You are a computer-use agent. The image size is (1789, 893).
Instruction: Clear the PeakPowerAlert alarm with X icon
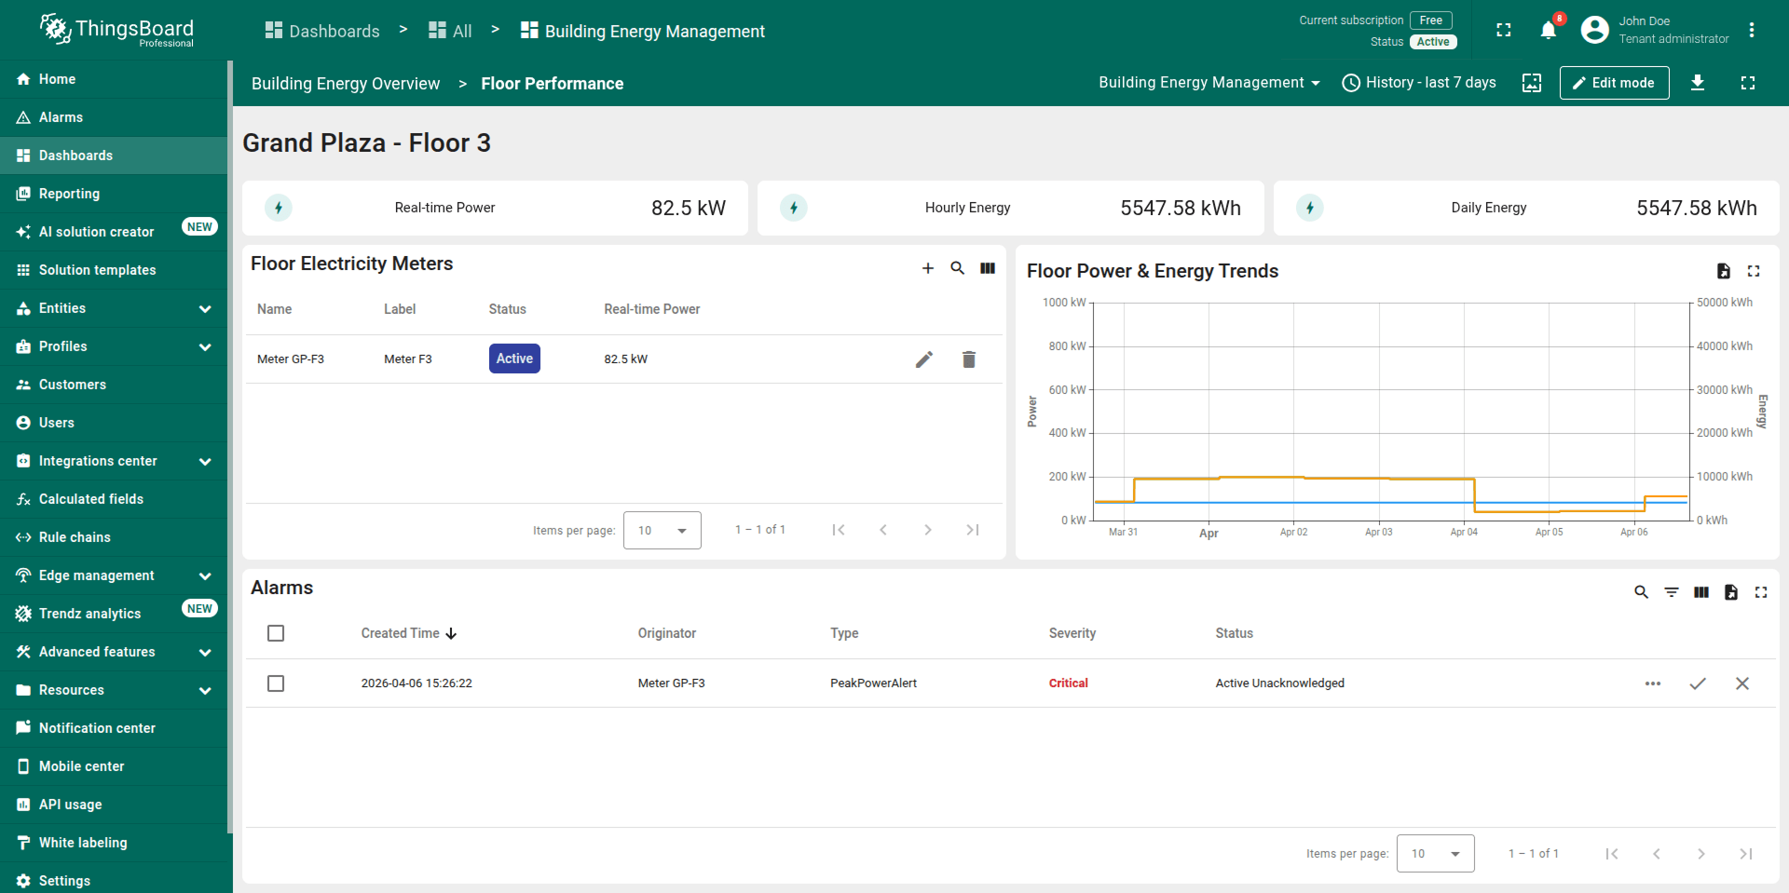click(1741, 683)
